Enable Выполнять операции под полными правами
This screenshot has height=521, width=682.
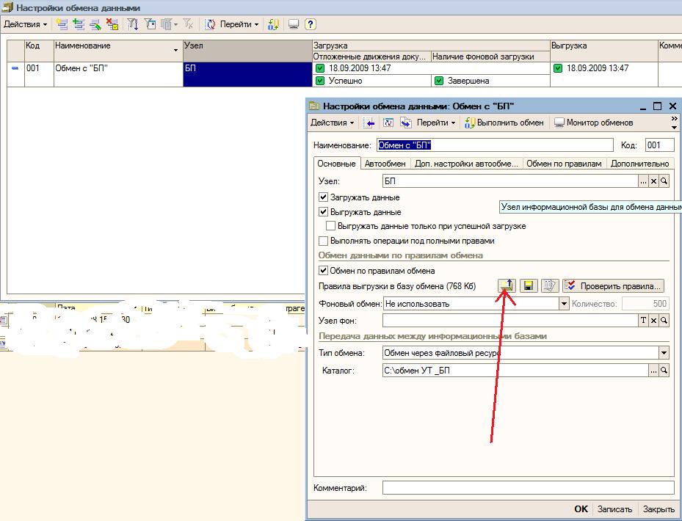[x=323, y=241]
